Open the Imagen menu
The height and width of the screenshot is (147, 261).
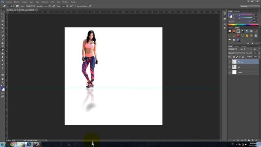click(x=24, y=2)
